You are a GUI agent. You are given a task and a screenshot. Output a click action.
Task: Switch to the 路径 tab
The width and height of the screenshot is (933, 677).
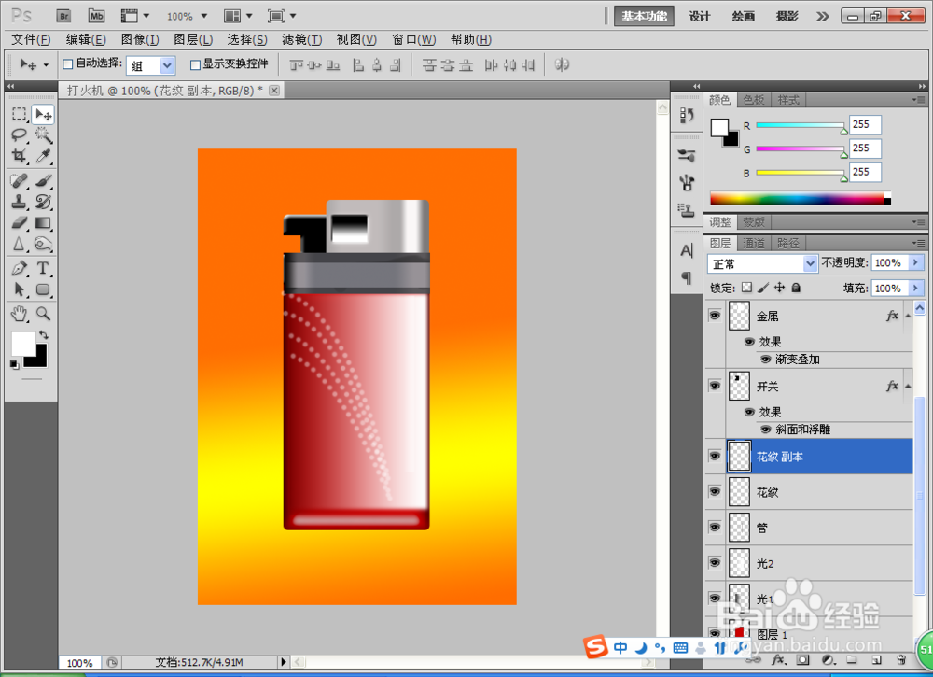[x=787, y=243]
